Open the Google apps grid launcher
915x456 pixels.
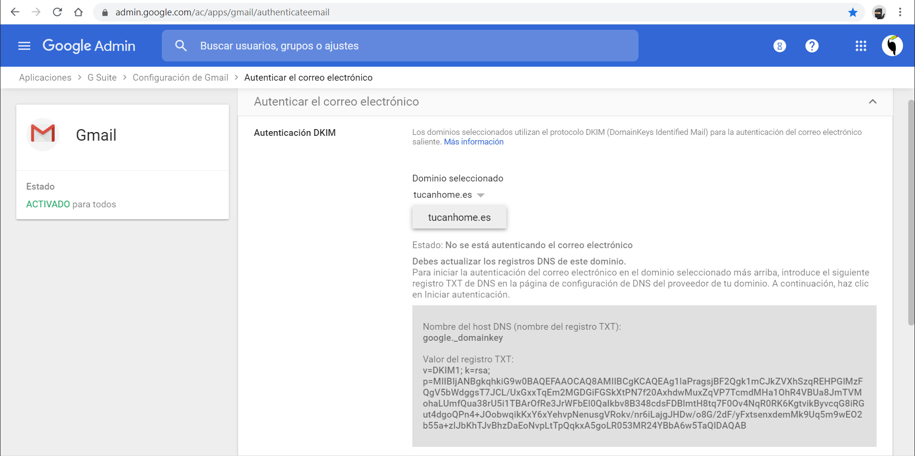coord(861,46)
